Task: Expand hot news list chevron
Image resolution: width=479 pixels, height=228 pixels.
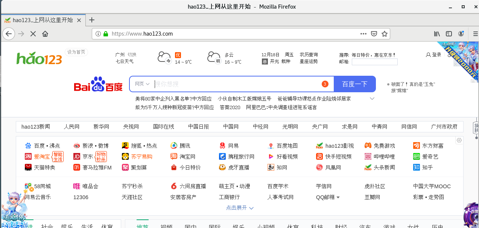Action: coord(372,99)
